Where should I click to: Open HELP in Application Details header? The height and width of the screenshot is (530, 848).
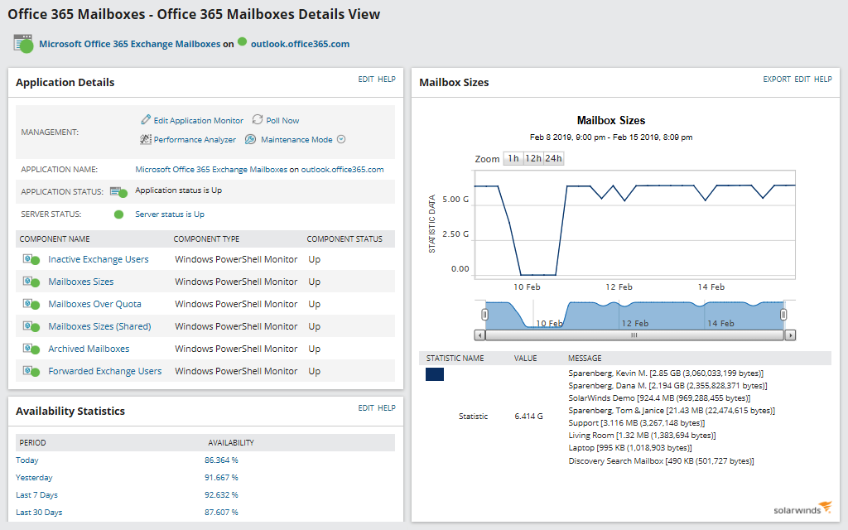click(387, 79)
